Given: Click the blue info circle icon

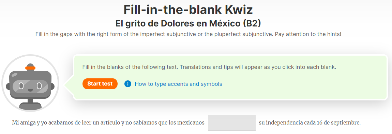Looking at the screenshot, I should click(x=128, y=84).
